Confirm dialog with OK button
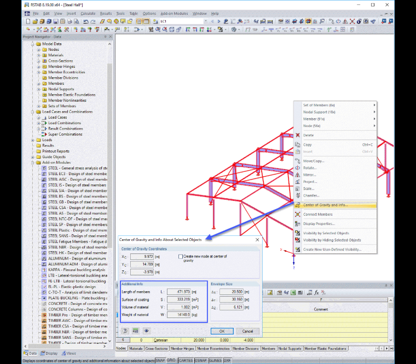 coord(222,331)
